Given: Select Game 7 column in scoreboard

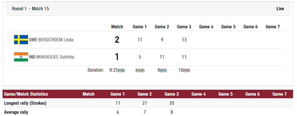Looking at the screenshot, I should [273, 27].
